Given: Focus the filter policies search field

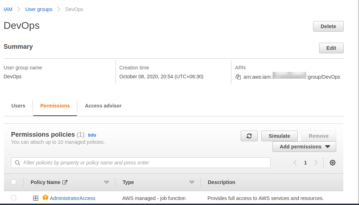Looking at the screenshot, I should tap(140, 163).
